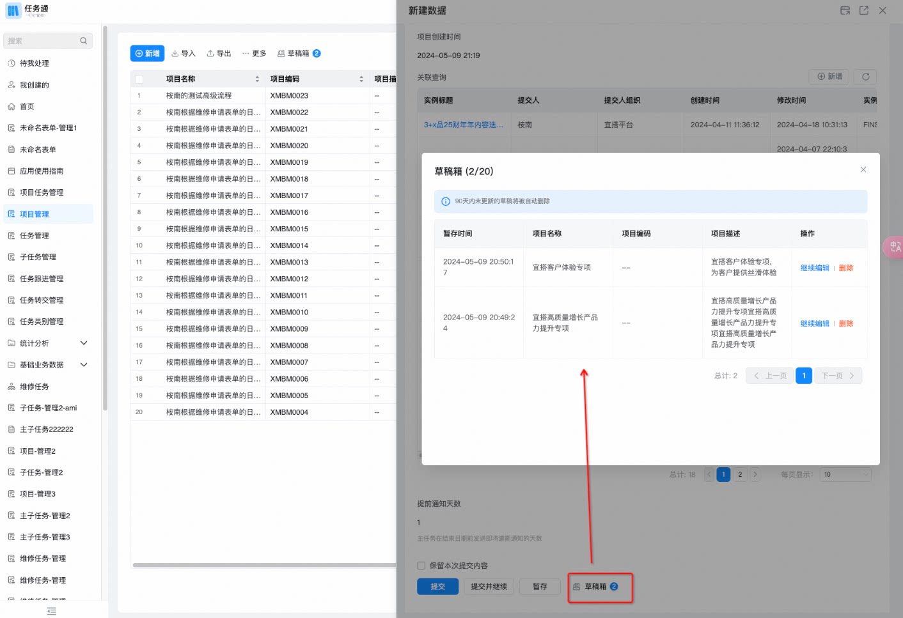903x618 pixels.
Task: Select all rows via header checkbox
Action: [x=139, y=79]
